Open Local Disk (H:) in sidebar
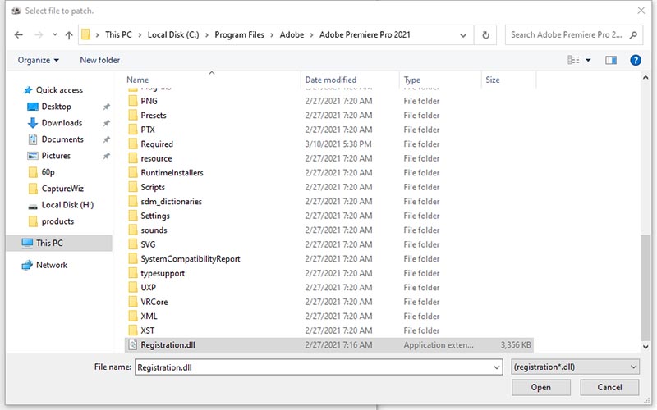The width and height of the screenshot is (657, 410). pos(61,205)
